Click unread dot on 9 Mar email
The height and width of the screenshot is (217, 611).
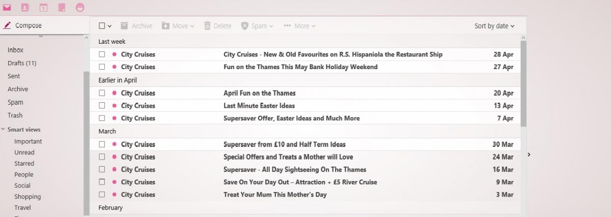115,182
